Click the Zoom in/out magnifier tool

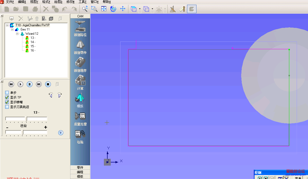pos(85,9)
